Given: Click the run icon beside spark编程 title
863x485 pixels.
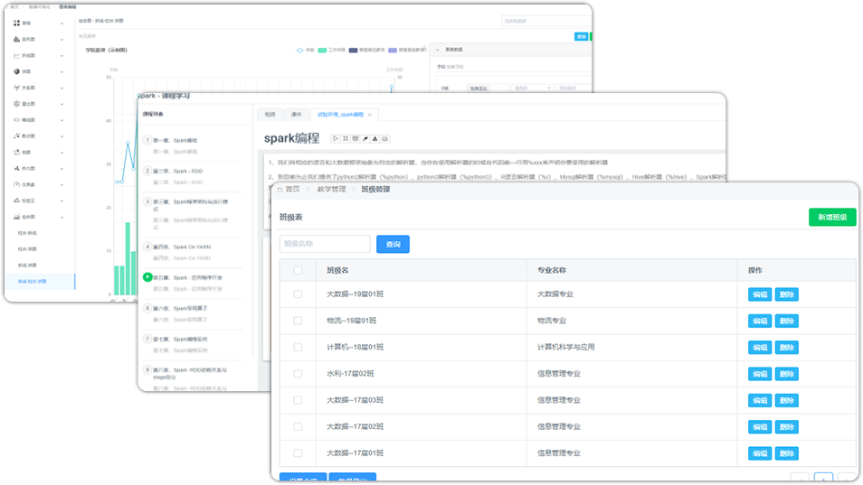Looking at the screenshot, I should point(336,138).
